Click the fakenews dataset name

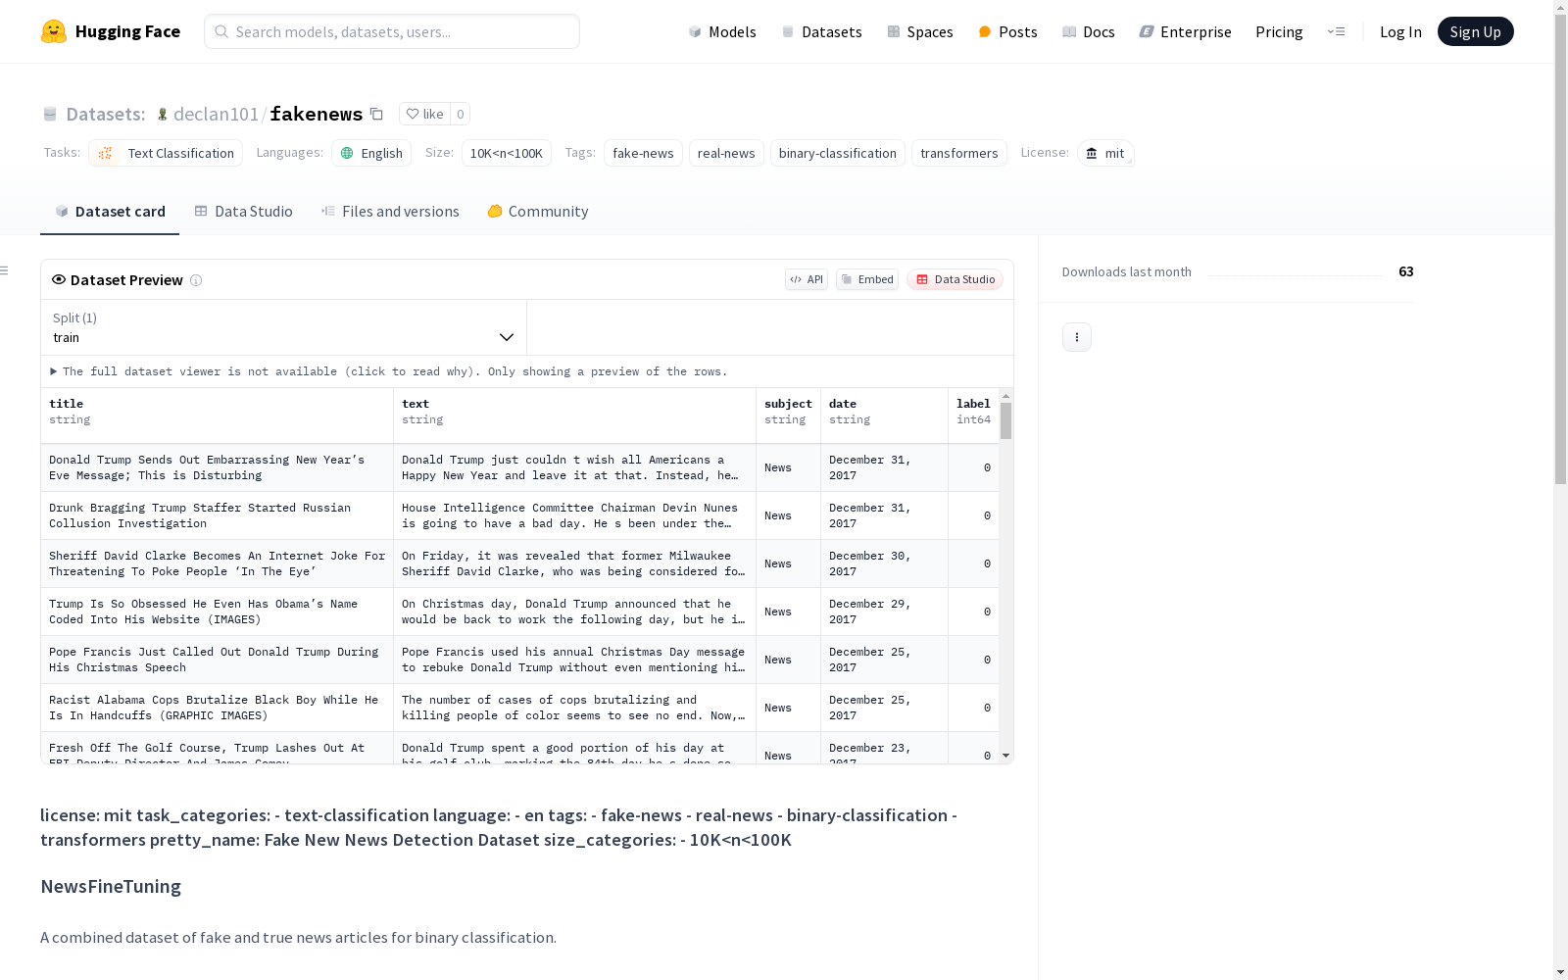[x=317, y=114]
